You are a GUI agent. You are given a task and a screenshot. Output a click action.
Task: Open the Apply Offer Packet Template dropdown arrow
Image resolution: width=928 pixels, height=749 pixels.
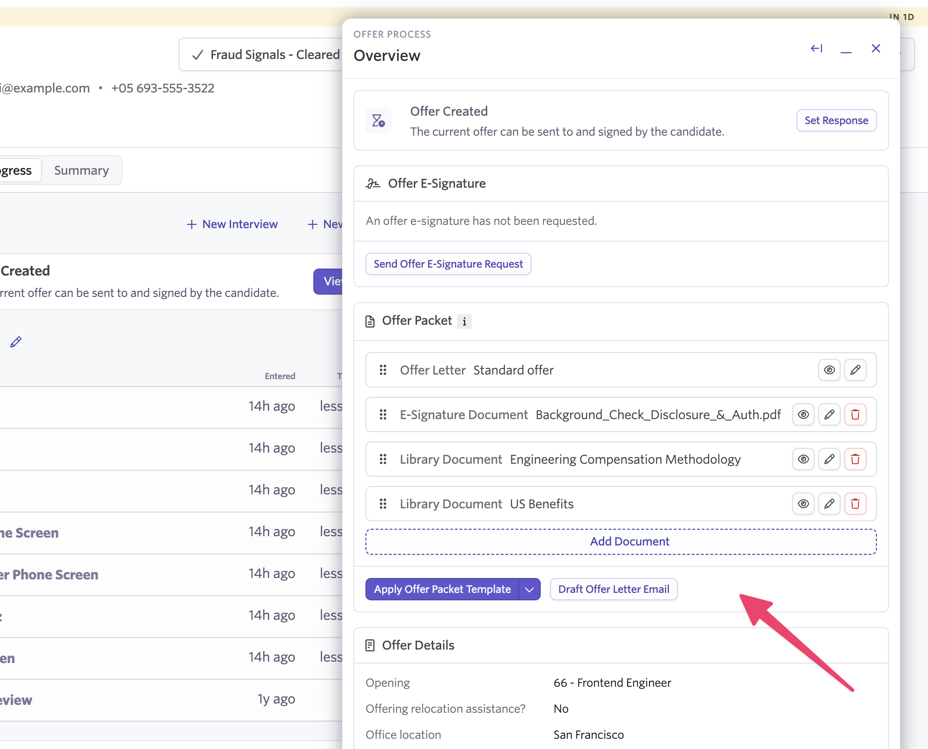click(530, 589)
